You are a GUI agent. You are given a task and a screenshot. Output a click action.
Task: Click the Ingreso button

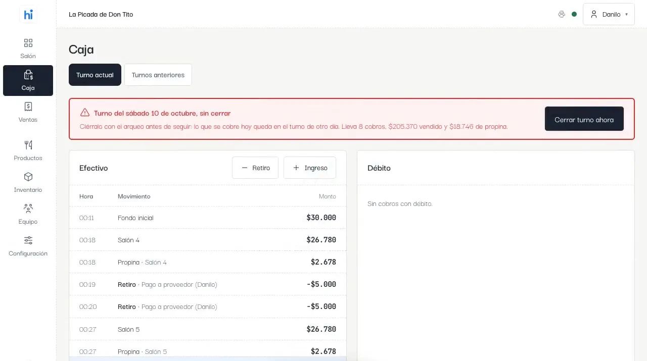(310, 168)
